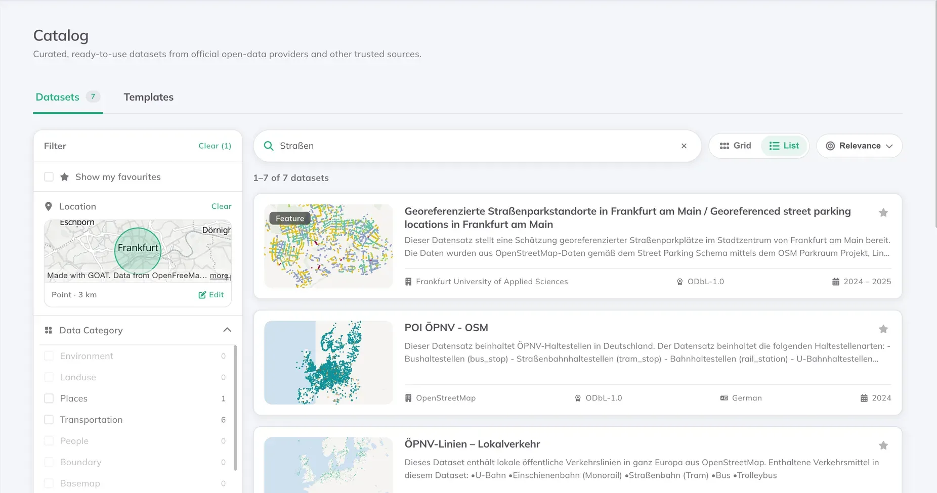
Task: Enable the Places category checkbox
Action: (x=49, y=398)
